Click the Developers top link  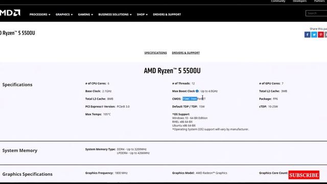tap(300, 1)
